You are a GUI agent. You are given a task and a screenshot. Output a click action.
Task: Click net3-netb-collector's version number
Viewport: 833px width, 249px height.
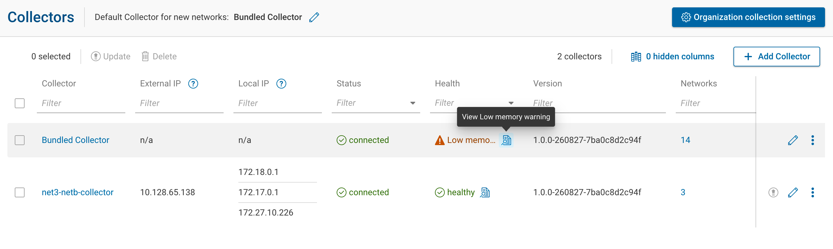(x=587, y=192)
